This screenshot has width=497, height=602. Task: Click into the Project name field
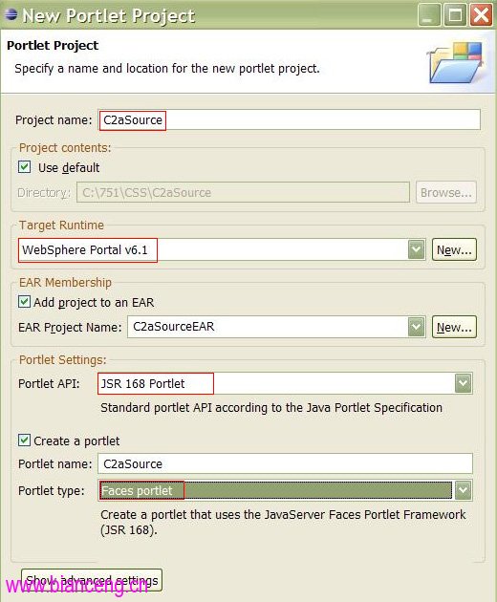pos(289,119)
